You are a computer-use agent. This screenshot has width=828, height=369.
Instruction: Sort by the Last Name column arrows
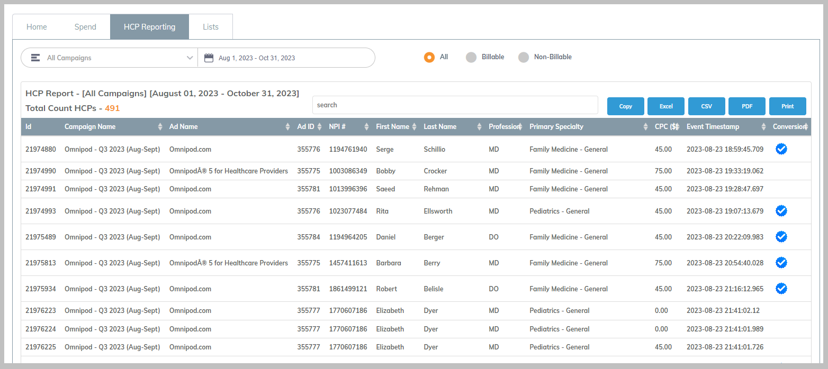coord(479,127)
